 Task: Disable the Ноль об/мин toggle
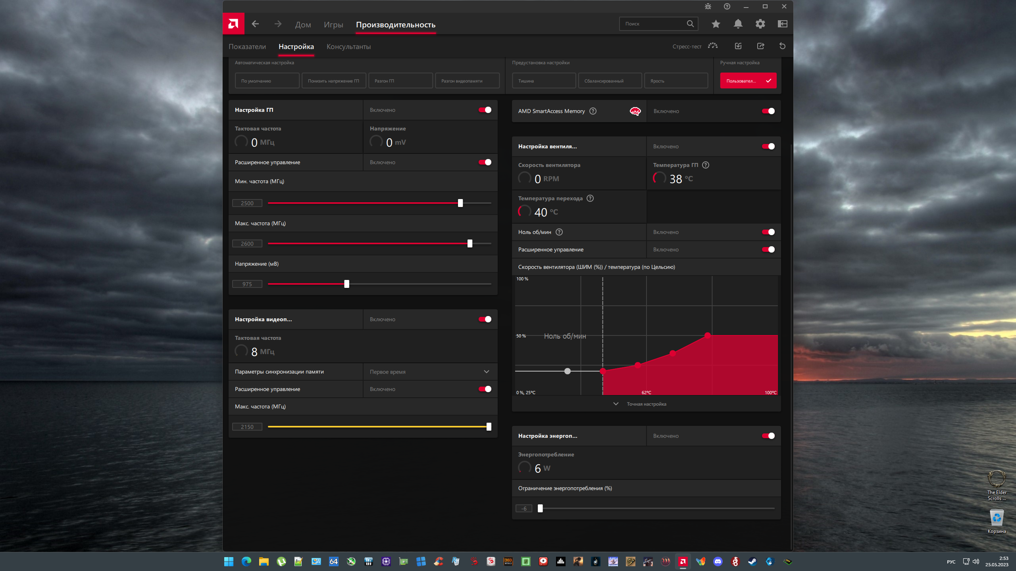click(x=768, y=232)
